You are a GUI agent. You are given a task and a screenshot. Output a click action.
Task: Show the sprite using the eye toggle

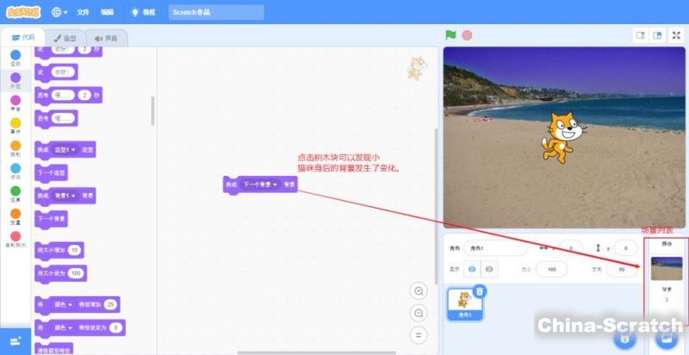click(472, 269)
